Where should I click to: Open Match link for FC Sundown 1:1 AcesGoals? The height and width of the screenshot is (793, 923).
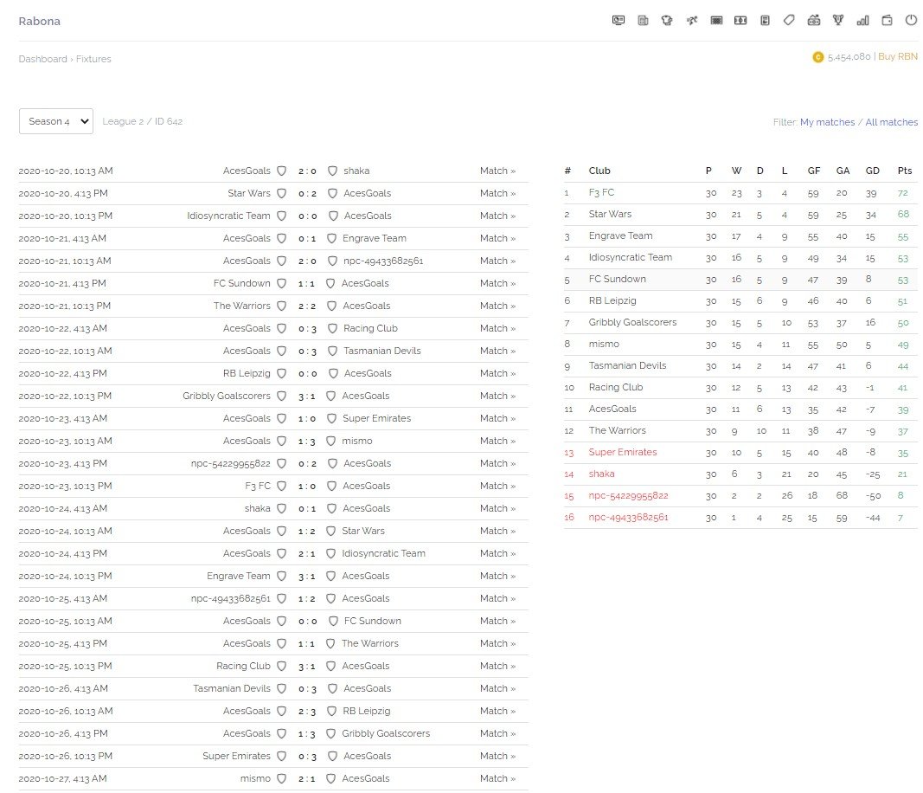click(x=497, y=283)
